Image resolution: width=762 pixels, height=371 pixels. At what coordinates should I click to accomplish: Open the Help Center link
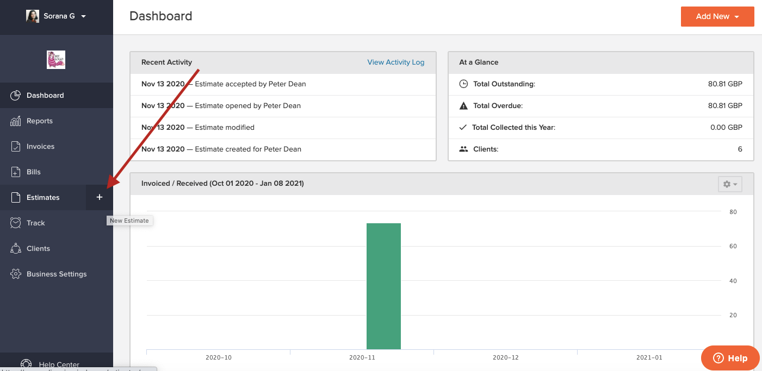click(x=59, y=365)
